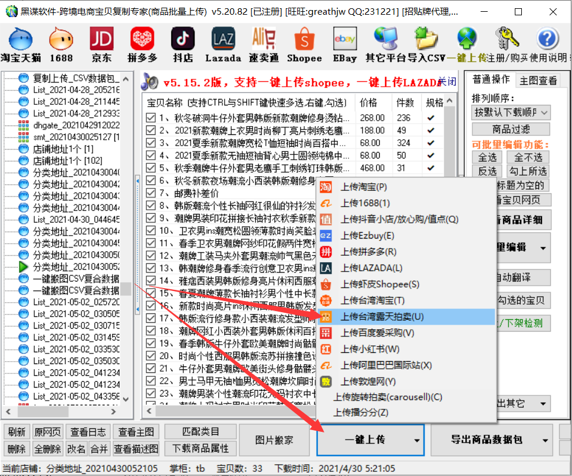Click the 查看日志 button
Viewport: 572px width, 476px height.
88,432
